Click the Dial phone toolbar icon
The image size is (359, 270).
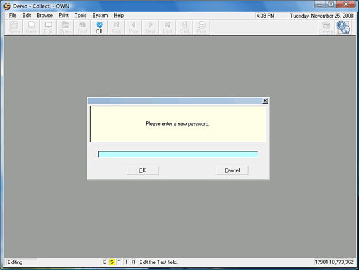(184, 27)
